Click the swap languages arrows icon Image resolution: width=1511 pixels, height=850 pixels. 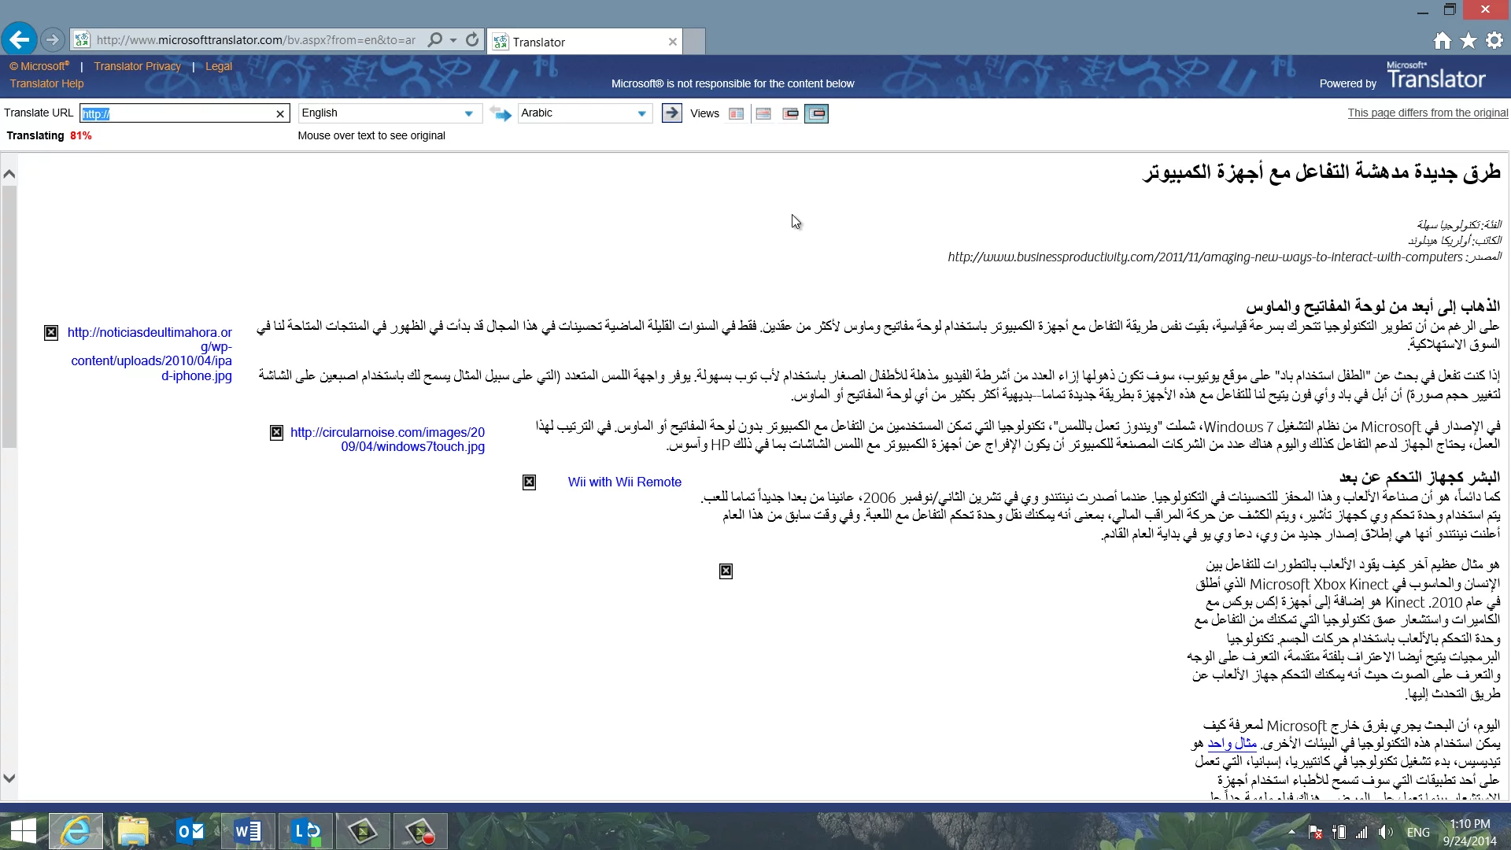pos(500,113)
